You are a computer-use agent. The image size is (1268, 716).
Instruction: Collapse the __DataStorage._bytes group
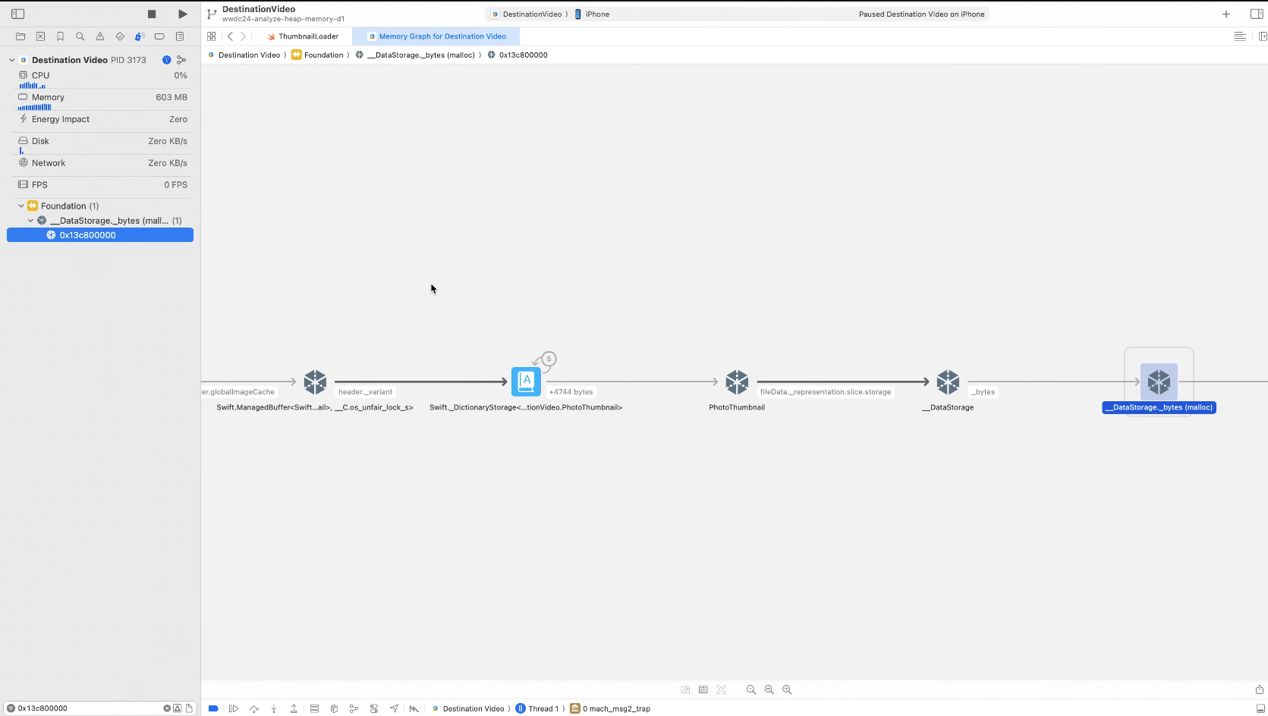[31, 221]
